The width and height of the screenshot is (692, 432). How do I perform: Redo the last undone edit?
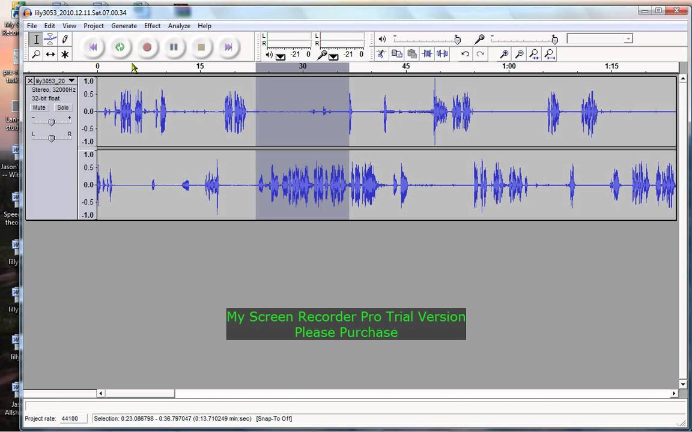coord(480,54)
